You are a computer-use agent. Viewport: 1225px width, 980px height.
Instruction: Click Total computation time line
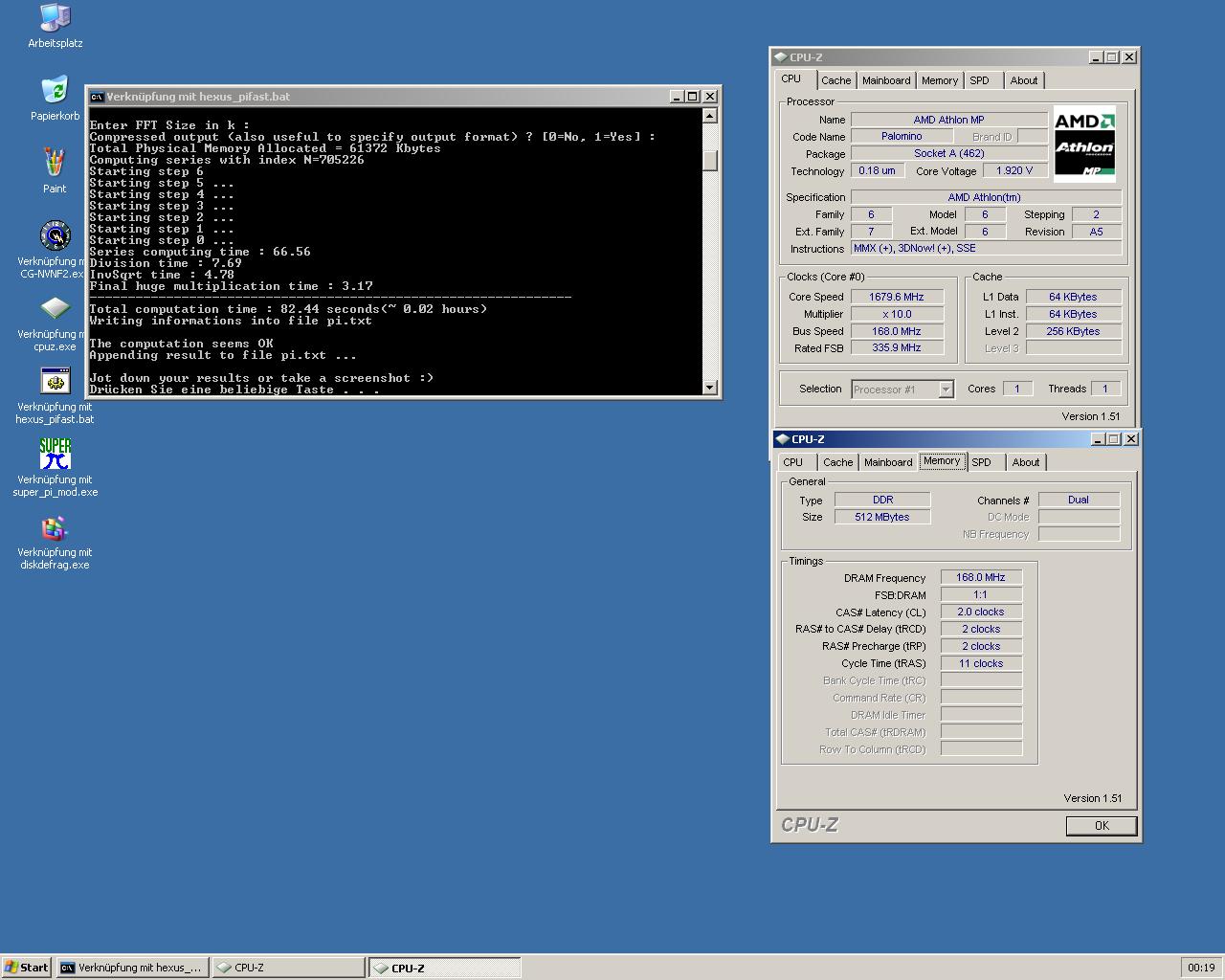(x=288, y=309)
